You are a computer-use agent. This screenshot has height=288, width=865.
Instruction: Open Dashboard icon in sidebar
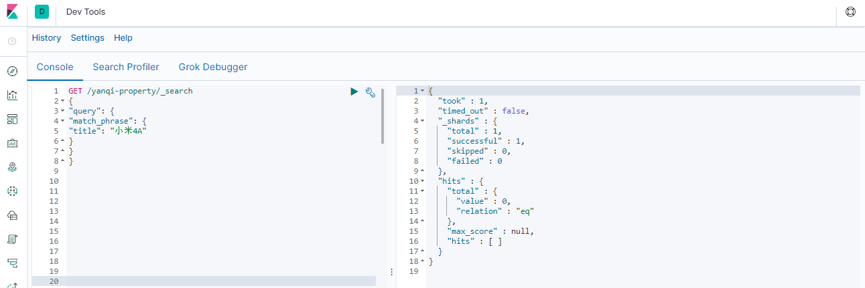[x=12, y=119]
